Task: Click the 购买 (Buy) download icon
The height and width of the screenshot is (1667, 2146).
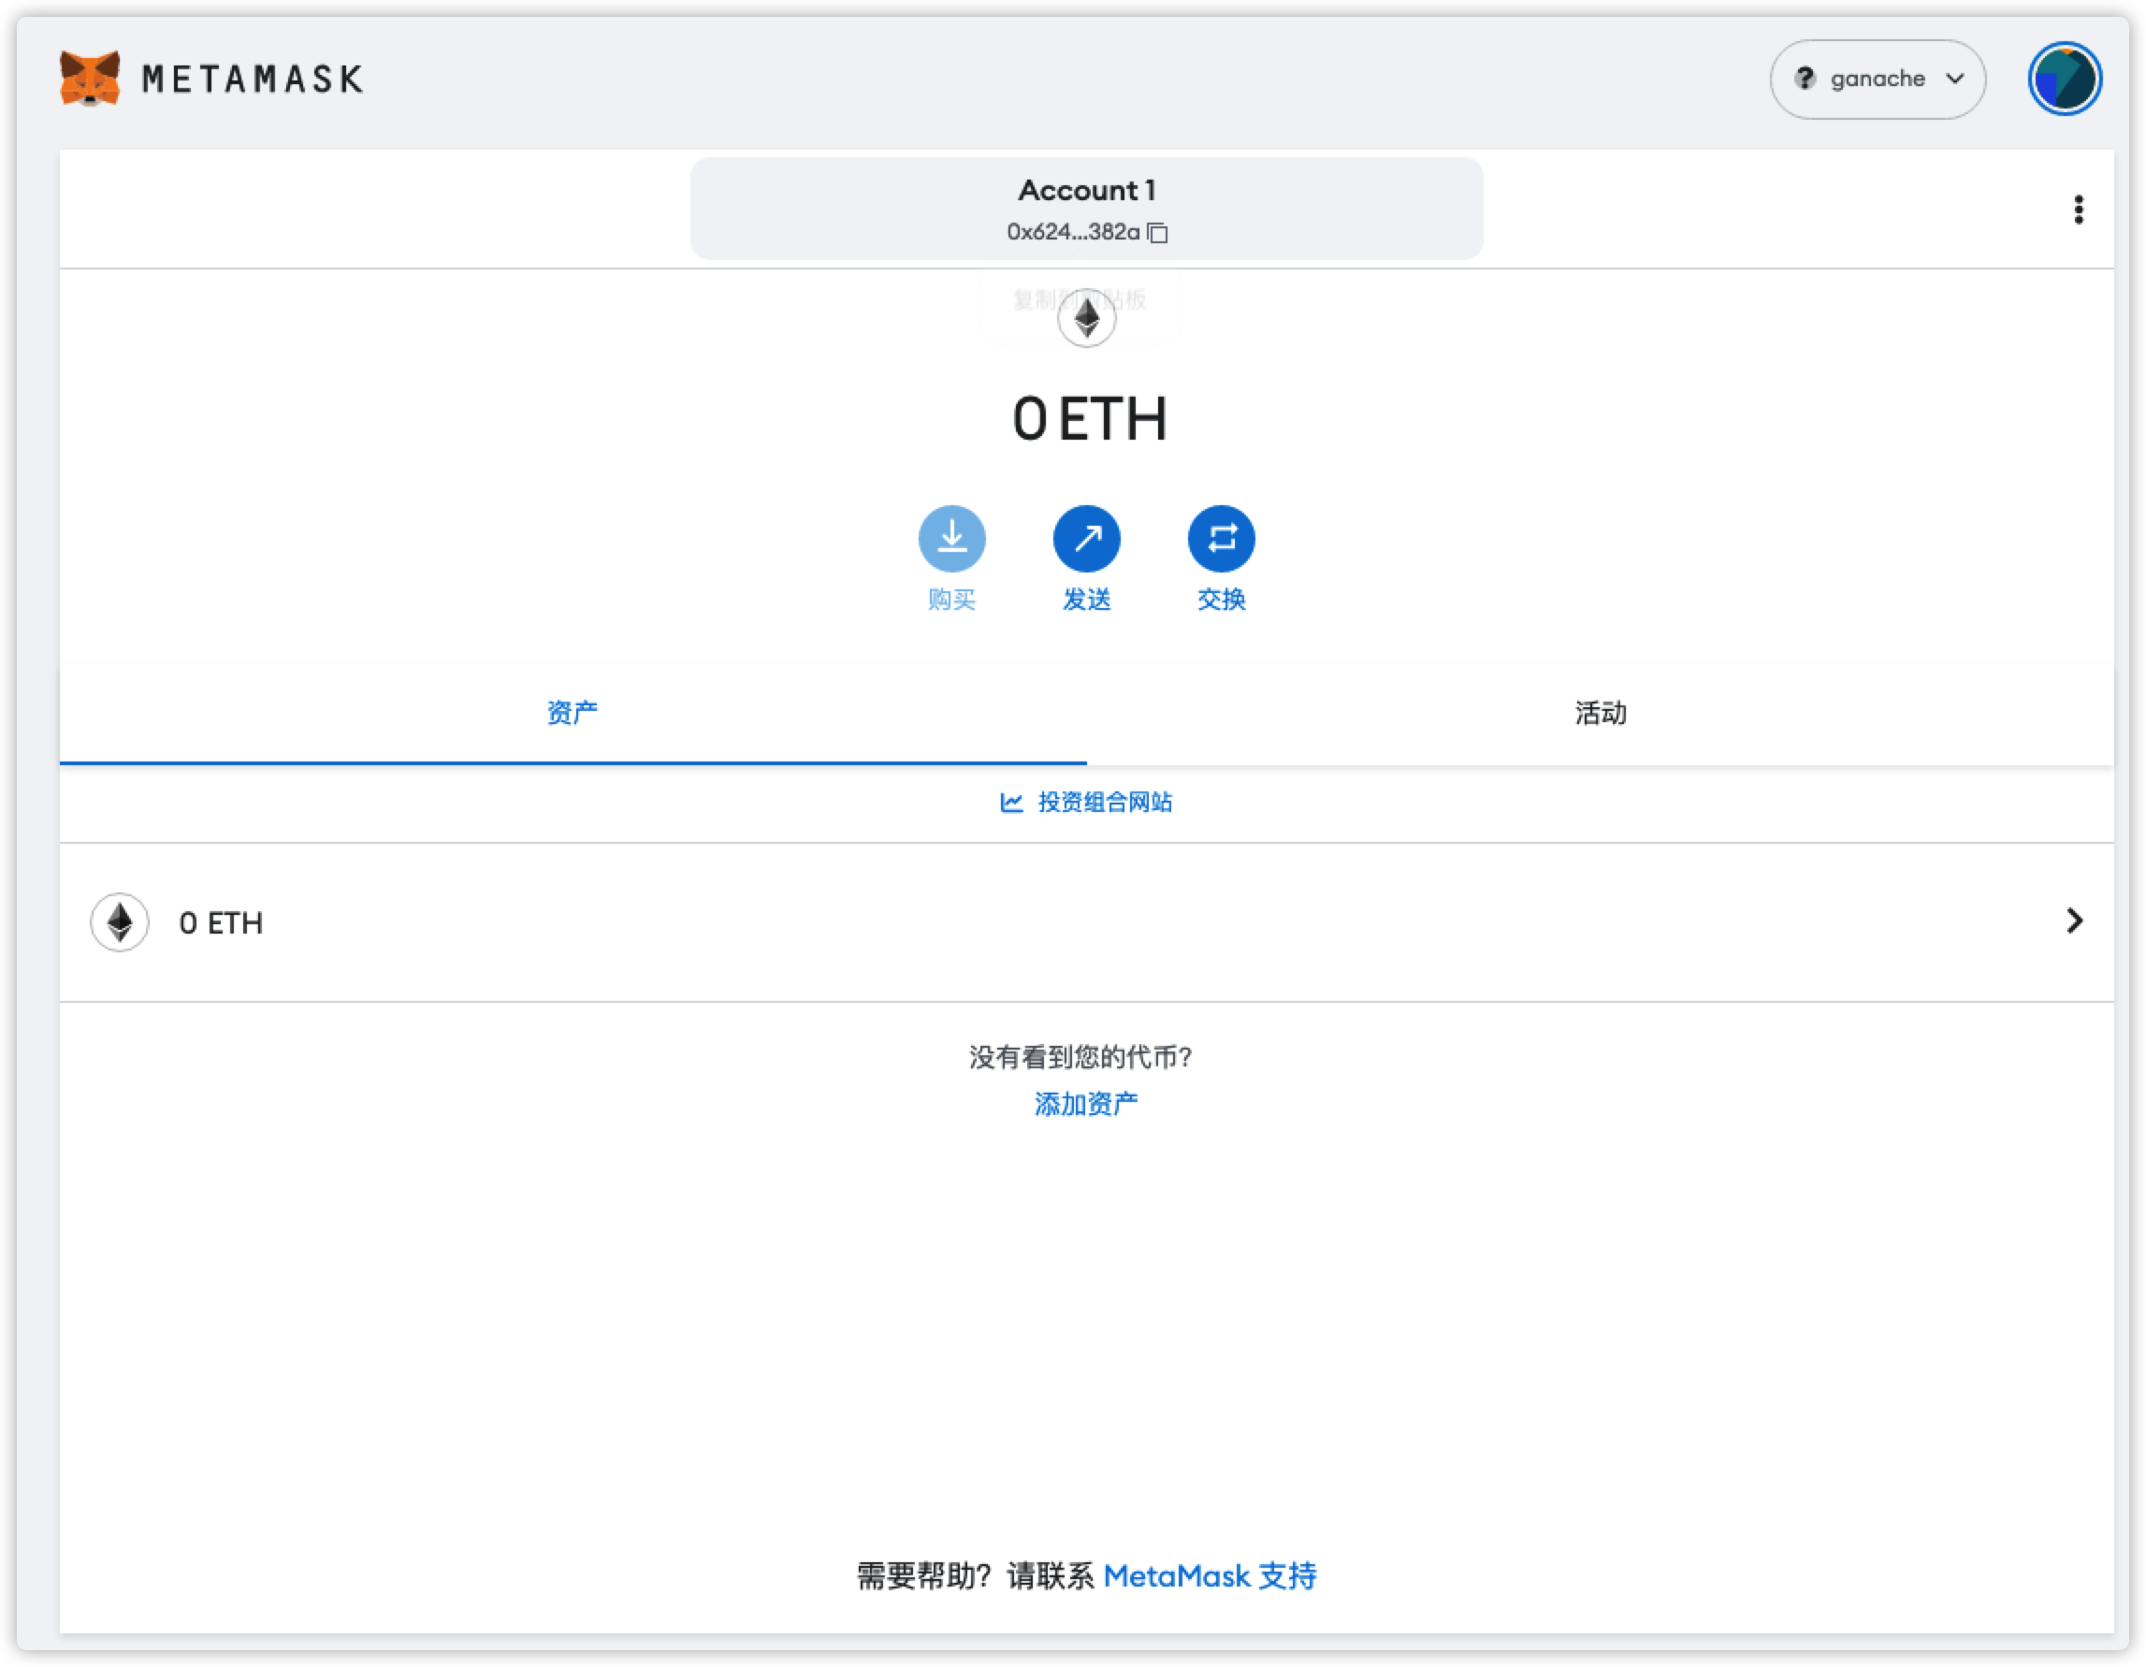Action: pos(951,538)
